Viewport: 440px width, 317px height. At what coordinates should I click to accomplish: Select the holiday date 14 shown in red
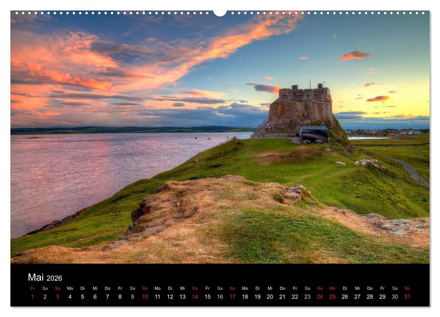click(194, 297)
